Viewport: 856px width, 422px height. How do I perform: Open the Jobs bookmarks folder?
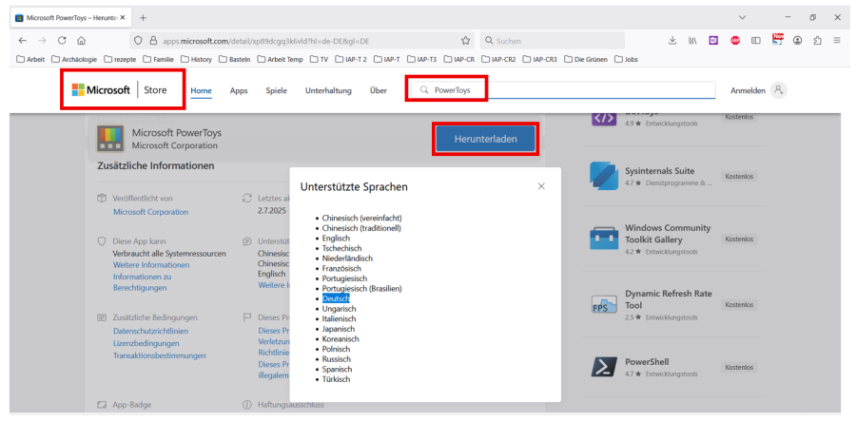(626, 60)
